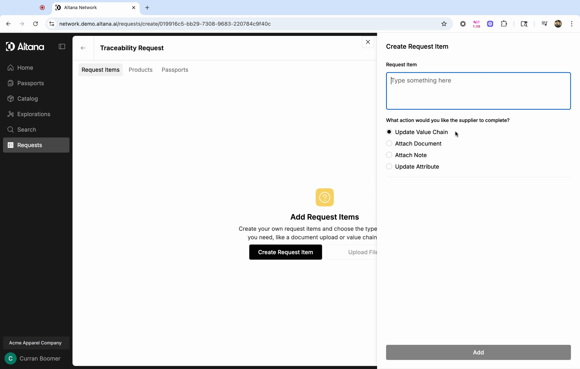This screenshot has width=580, height=369.
Task: Open Search from sidebar
Action: tap(26, 130)
